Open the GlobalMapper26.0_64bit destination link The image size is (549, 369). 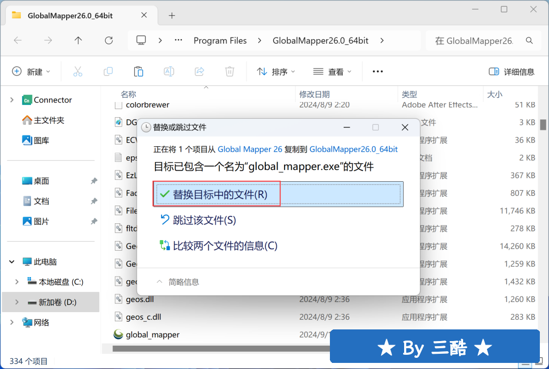click(x=354, y=149)
